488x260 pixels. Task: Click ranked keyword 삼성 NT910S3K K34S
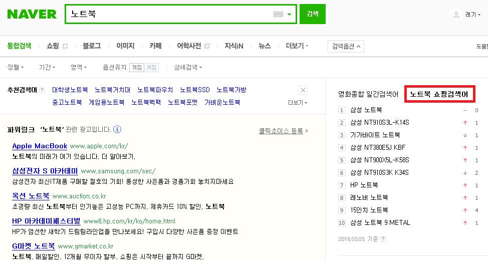click(x=379, y=172)
